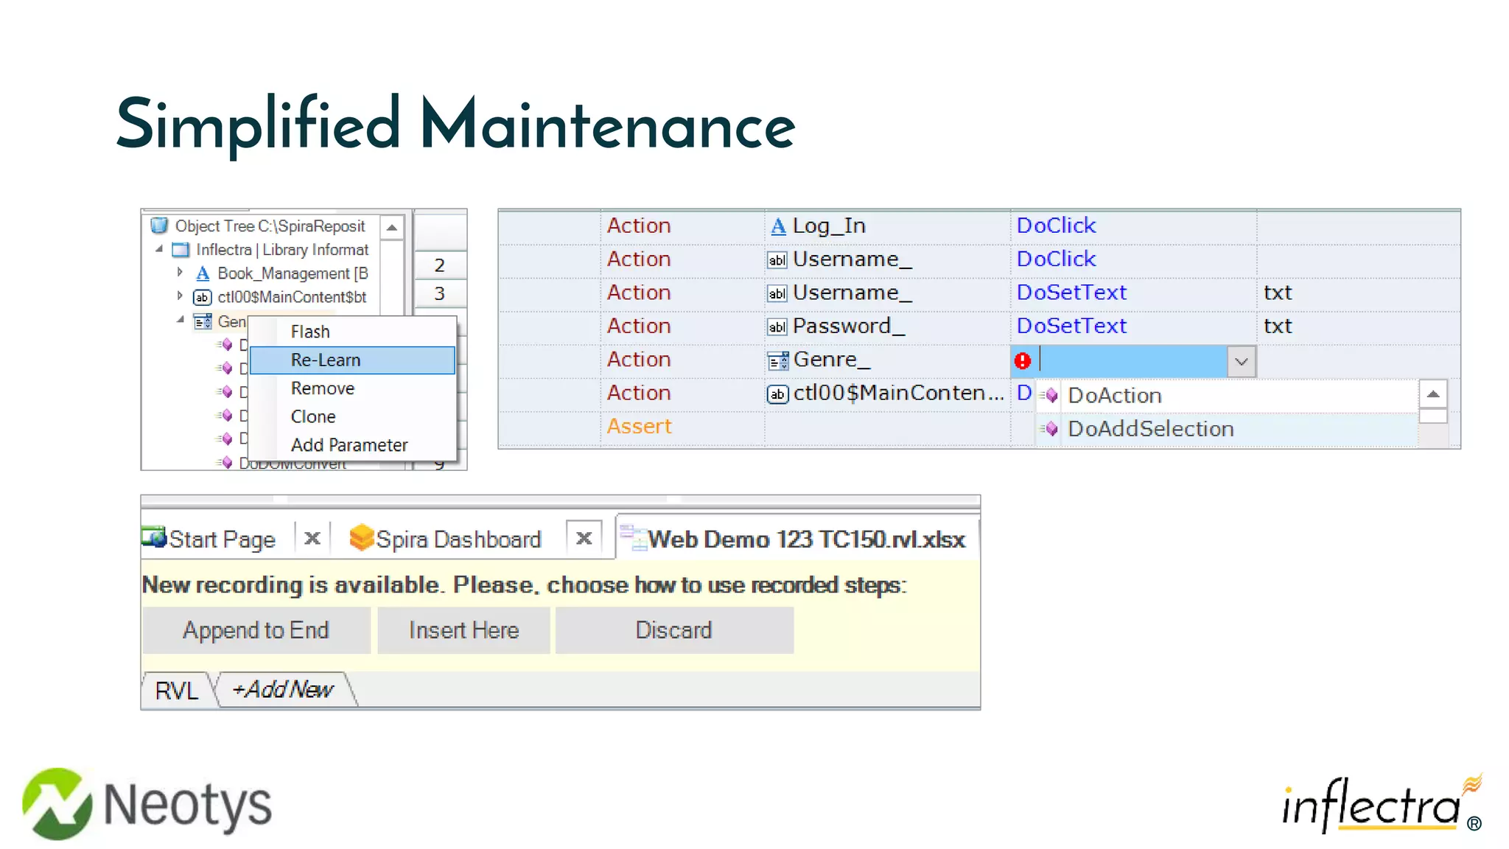This screenshot has height=849, width=1509.
Task: Click Book_Management link icon in tree
Action: coord(203,273)
